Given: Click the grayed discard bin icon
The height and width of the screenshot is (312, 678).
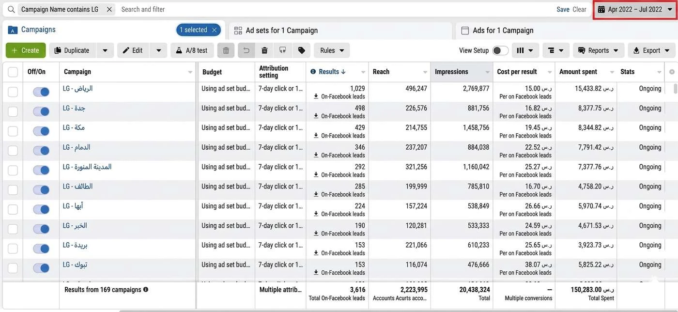Looking at the screenshot, I should click(226, 50).
